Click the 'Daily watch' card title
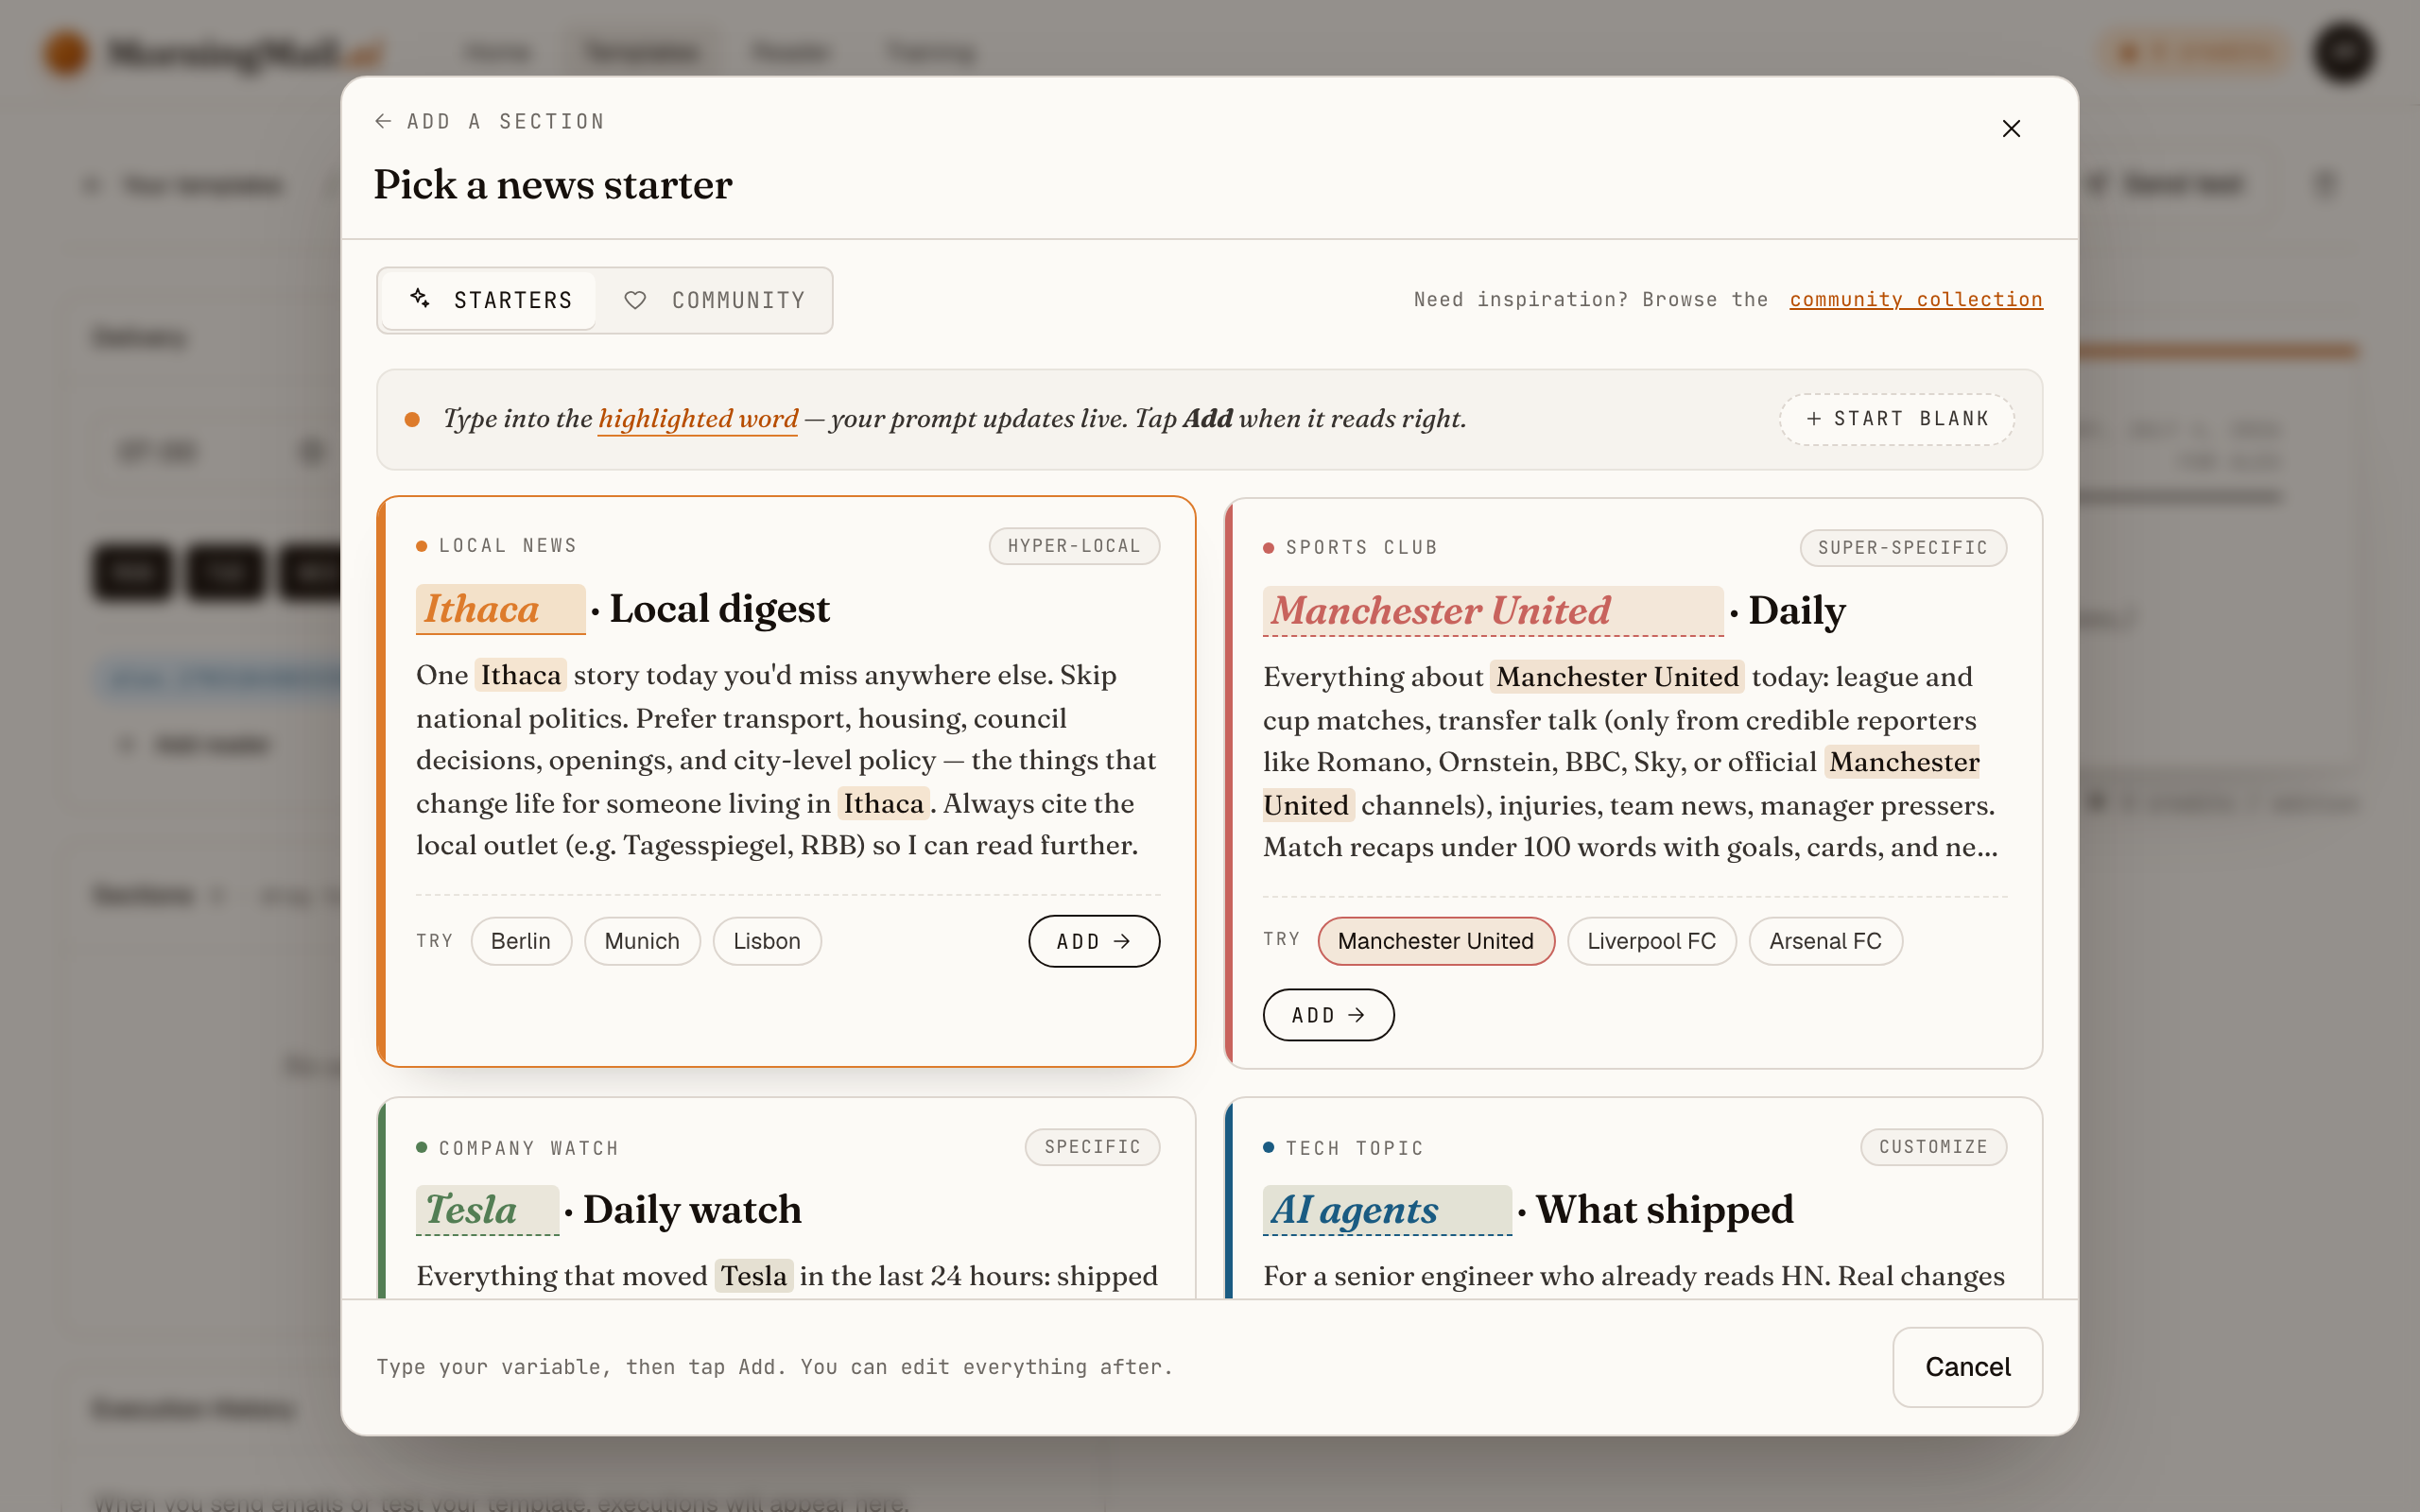The height and width of the screenshot is (1512, 2420). [692, 1210]
